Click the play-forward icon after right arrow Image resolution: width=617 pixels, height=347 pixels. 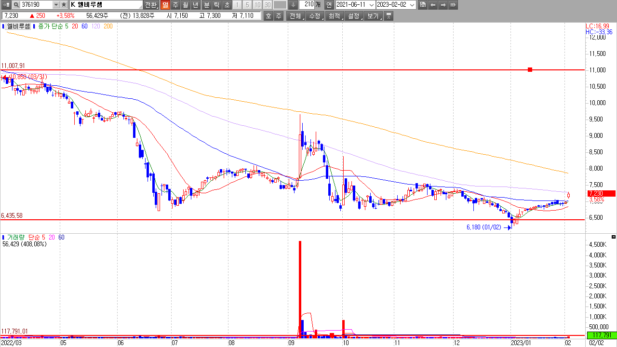tap(453, 5)
